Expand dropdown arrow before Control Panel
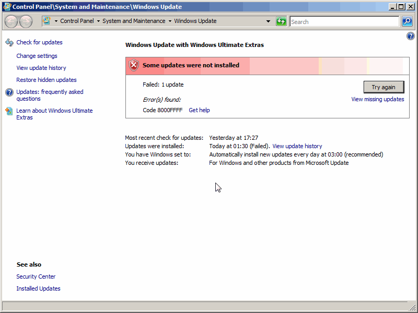 point(56,21)
